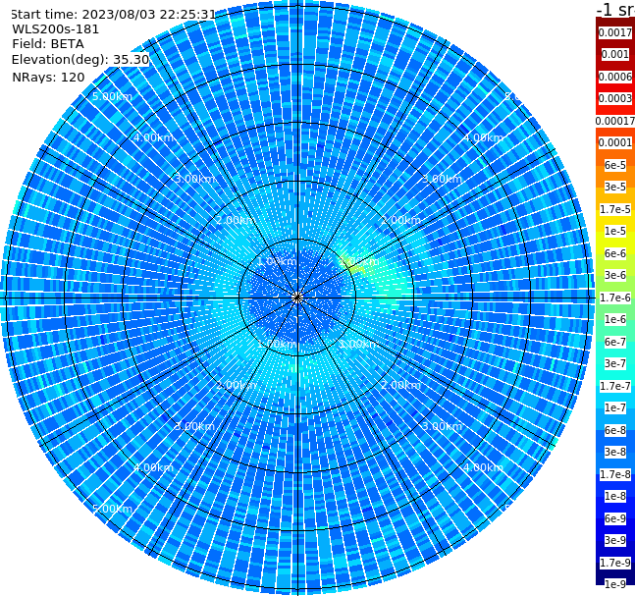Select the 0.0017 colorbar value
The height and width of the screenshot is (596, 635).
pyautogui.click(x=615, y=32)
